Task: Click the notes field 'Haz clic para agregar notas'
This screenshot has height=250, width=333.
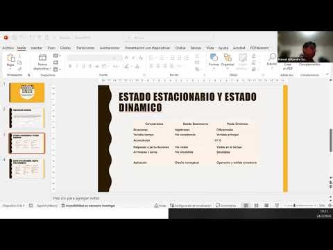Action: coord(76,199)
